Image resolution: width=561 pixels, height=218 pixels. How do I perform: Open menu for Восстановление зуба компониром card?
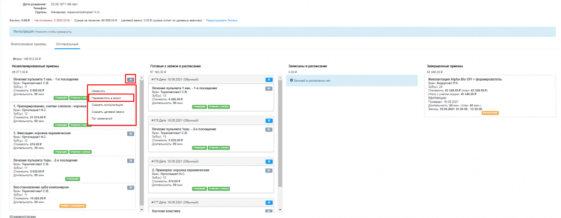coord(131,188)
